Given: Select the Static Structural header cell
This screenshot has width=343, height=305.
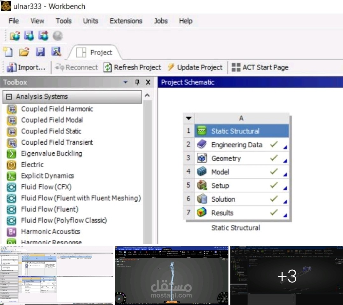Looking at the screenshot, I should click(x=241, y=131).
